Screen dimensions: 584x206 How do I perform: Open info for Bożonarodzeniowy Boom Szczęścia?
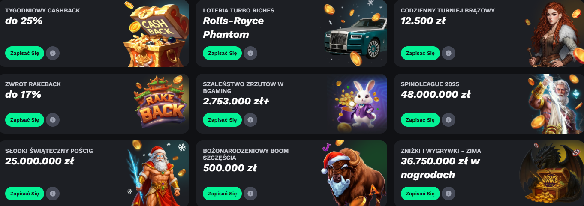(250, 194)
